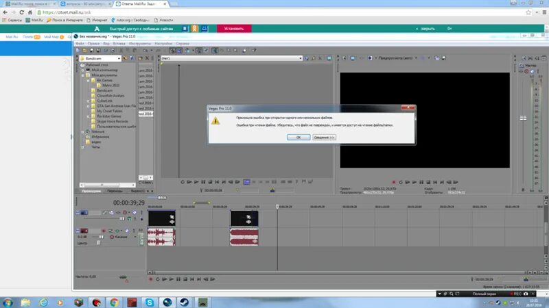Click OK in the Vegas Pro error dialog

click(299, 138)
